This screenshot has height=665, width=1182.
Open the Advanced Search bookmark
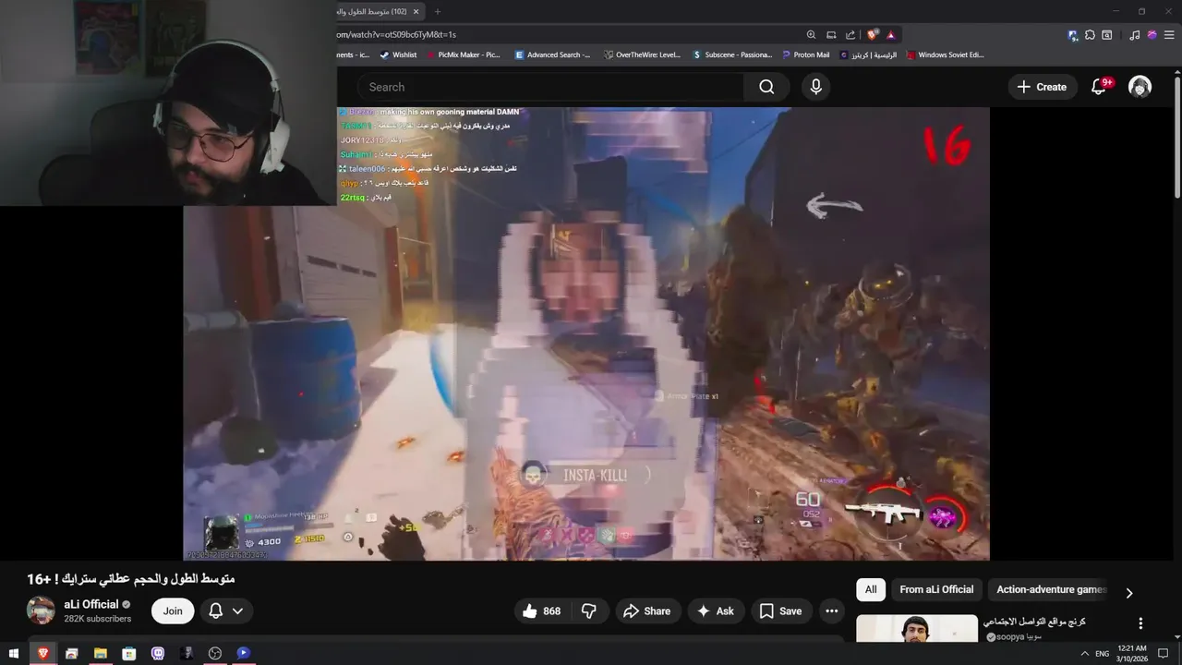(x=552, y=54)
